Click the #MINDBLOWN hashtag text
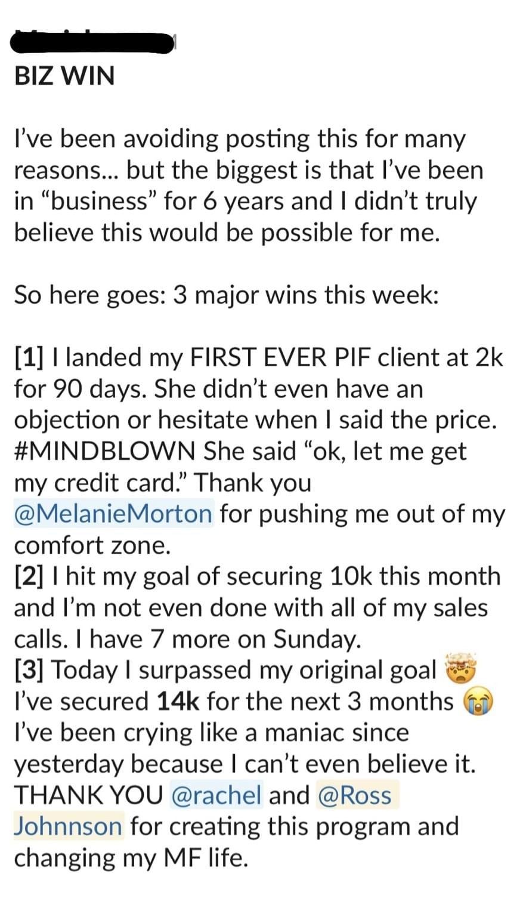The image size is (526, 908). 104,451
